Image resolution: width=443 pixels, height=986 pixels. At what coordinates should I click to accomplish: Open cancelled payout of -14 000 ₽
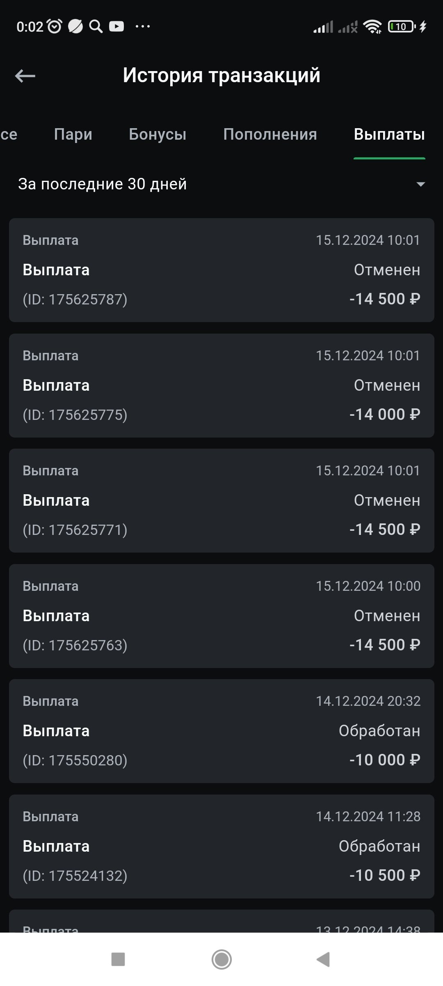point(221,385)
